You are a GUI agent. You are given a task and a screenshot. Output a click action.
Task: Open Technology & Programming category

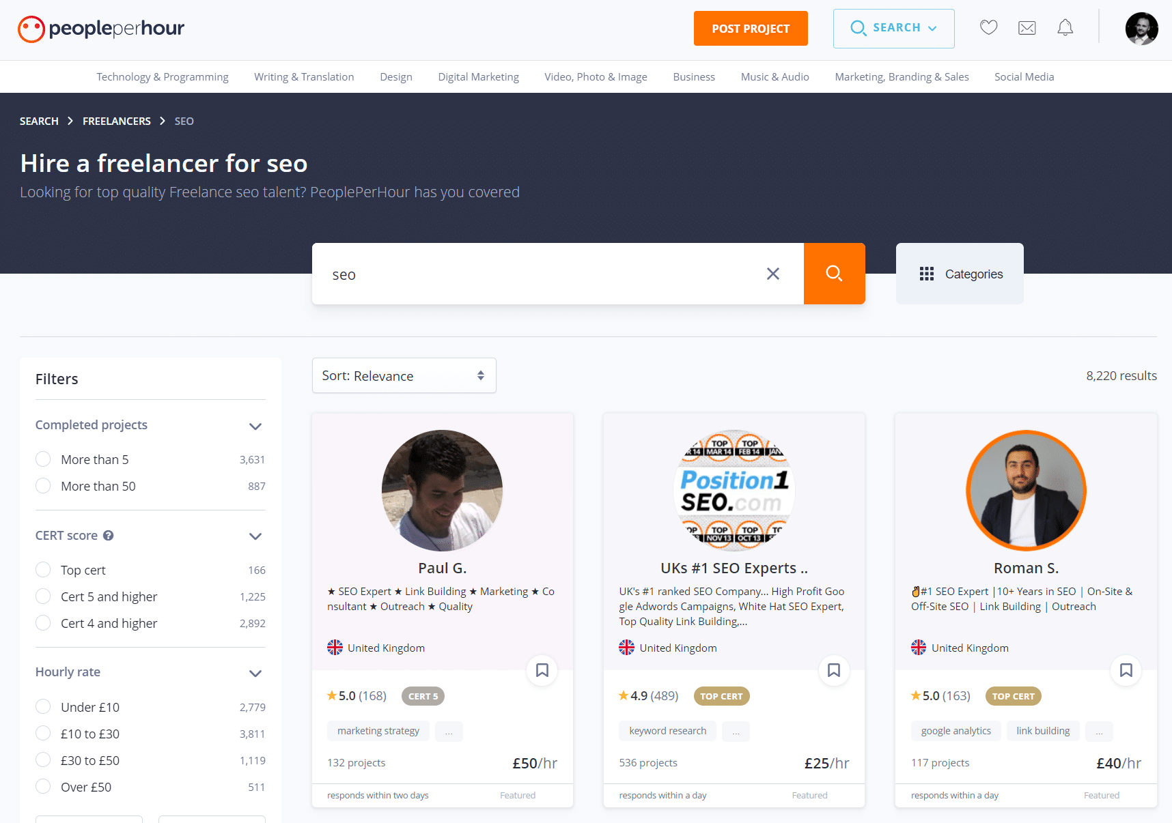click(x=163, y=77)
